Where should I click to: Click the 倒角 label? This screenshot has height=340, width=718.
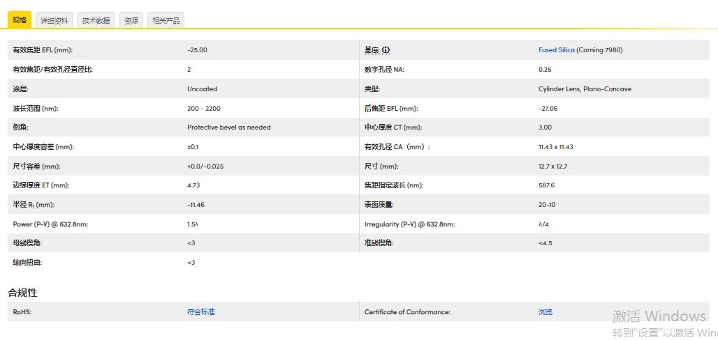[21, 127]
